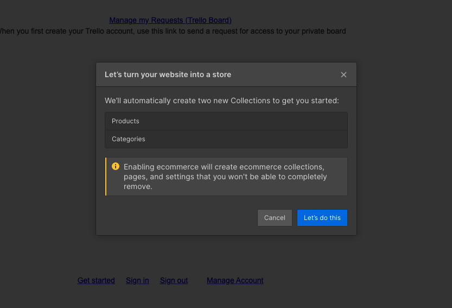The width and height of the screenshot is (452, 308).
Task: Click the ecommerce warning message text
Action: [x=225, y=177]
